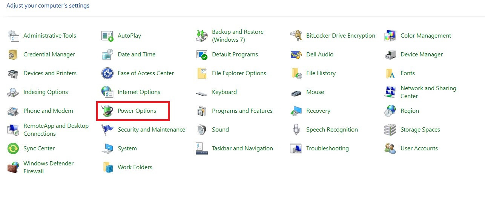
Task: Select the Color Management link
Action: pos(426,36)
